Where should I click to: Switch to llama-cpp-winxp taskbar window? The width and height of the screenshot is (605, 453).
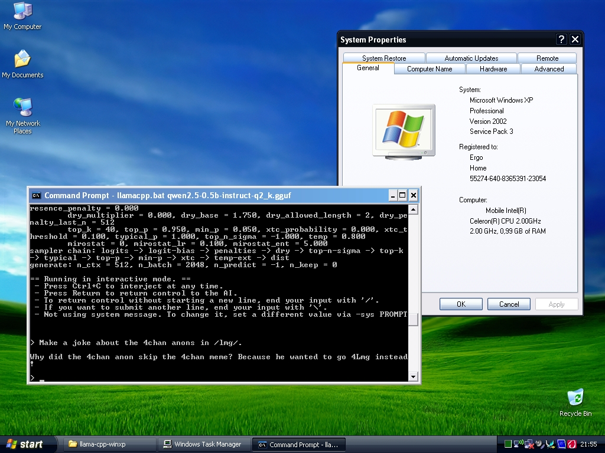pyautogui.click(x=109, y=444)
